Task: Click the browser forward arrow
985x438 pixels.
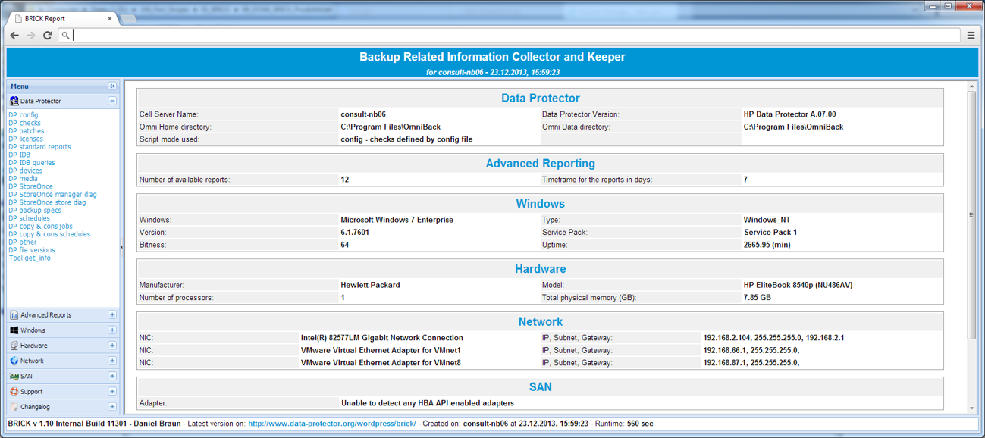Action: (x=30, y=36)
